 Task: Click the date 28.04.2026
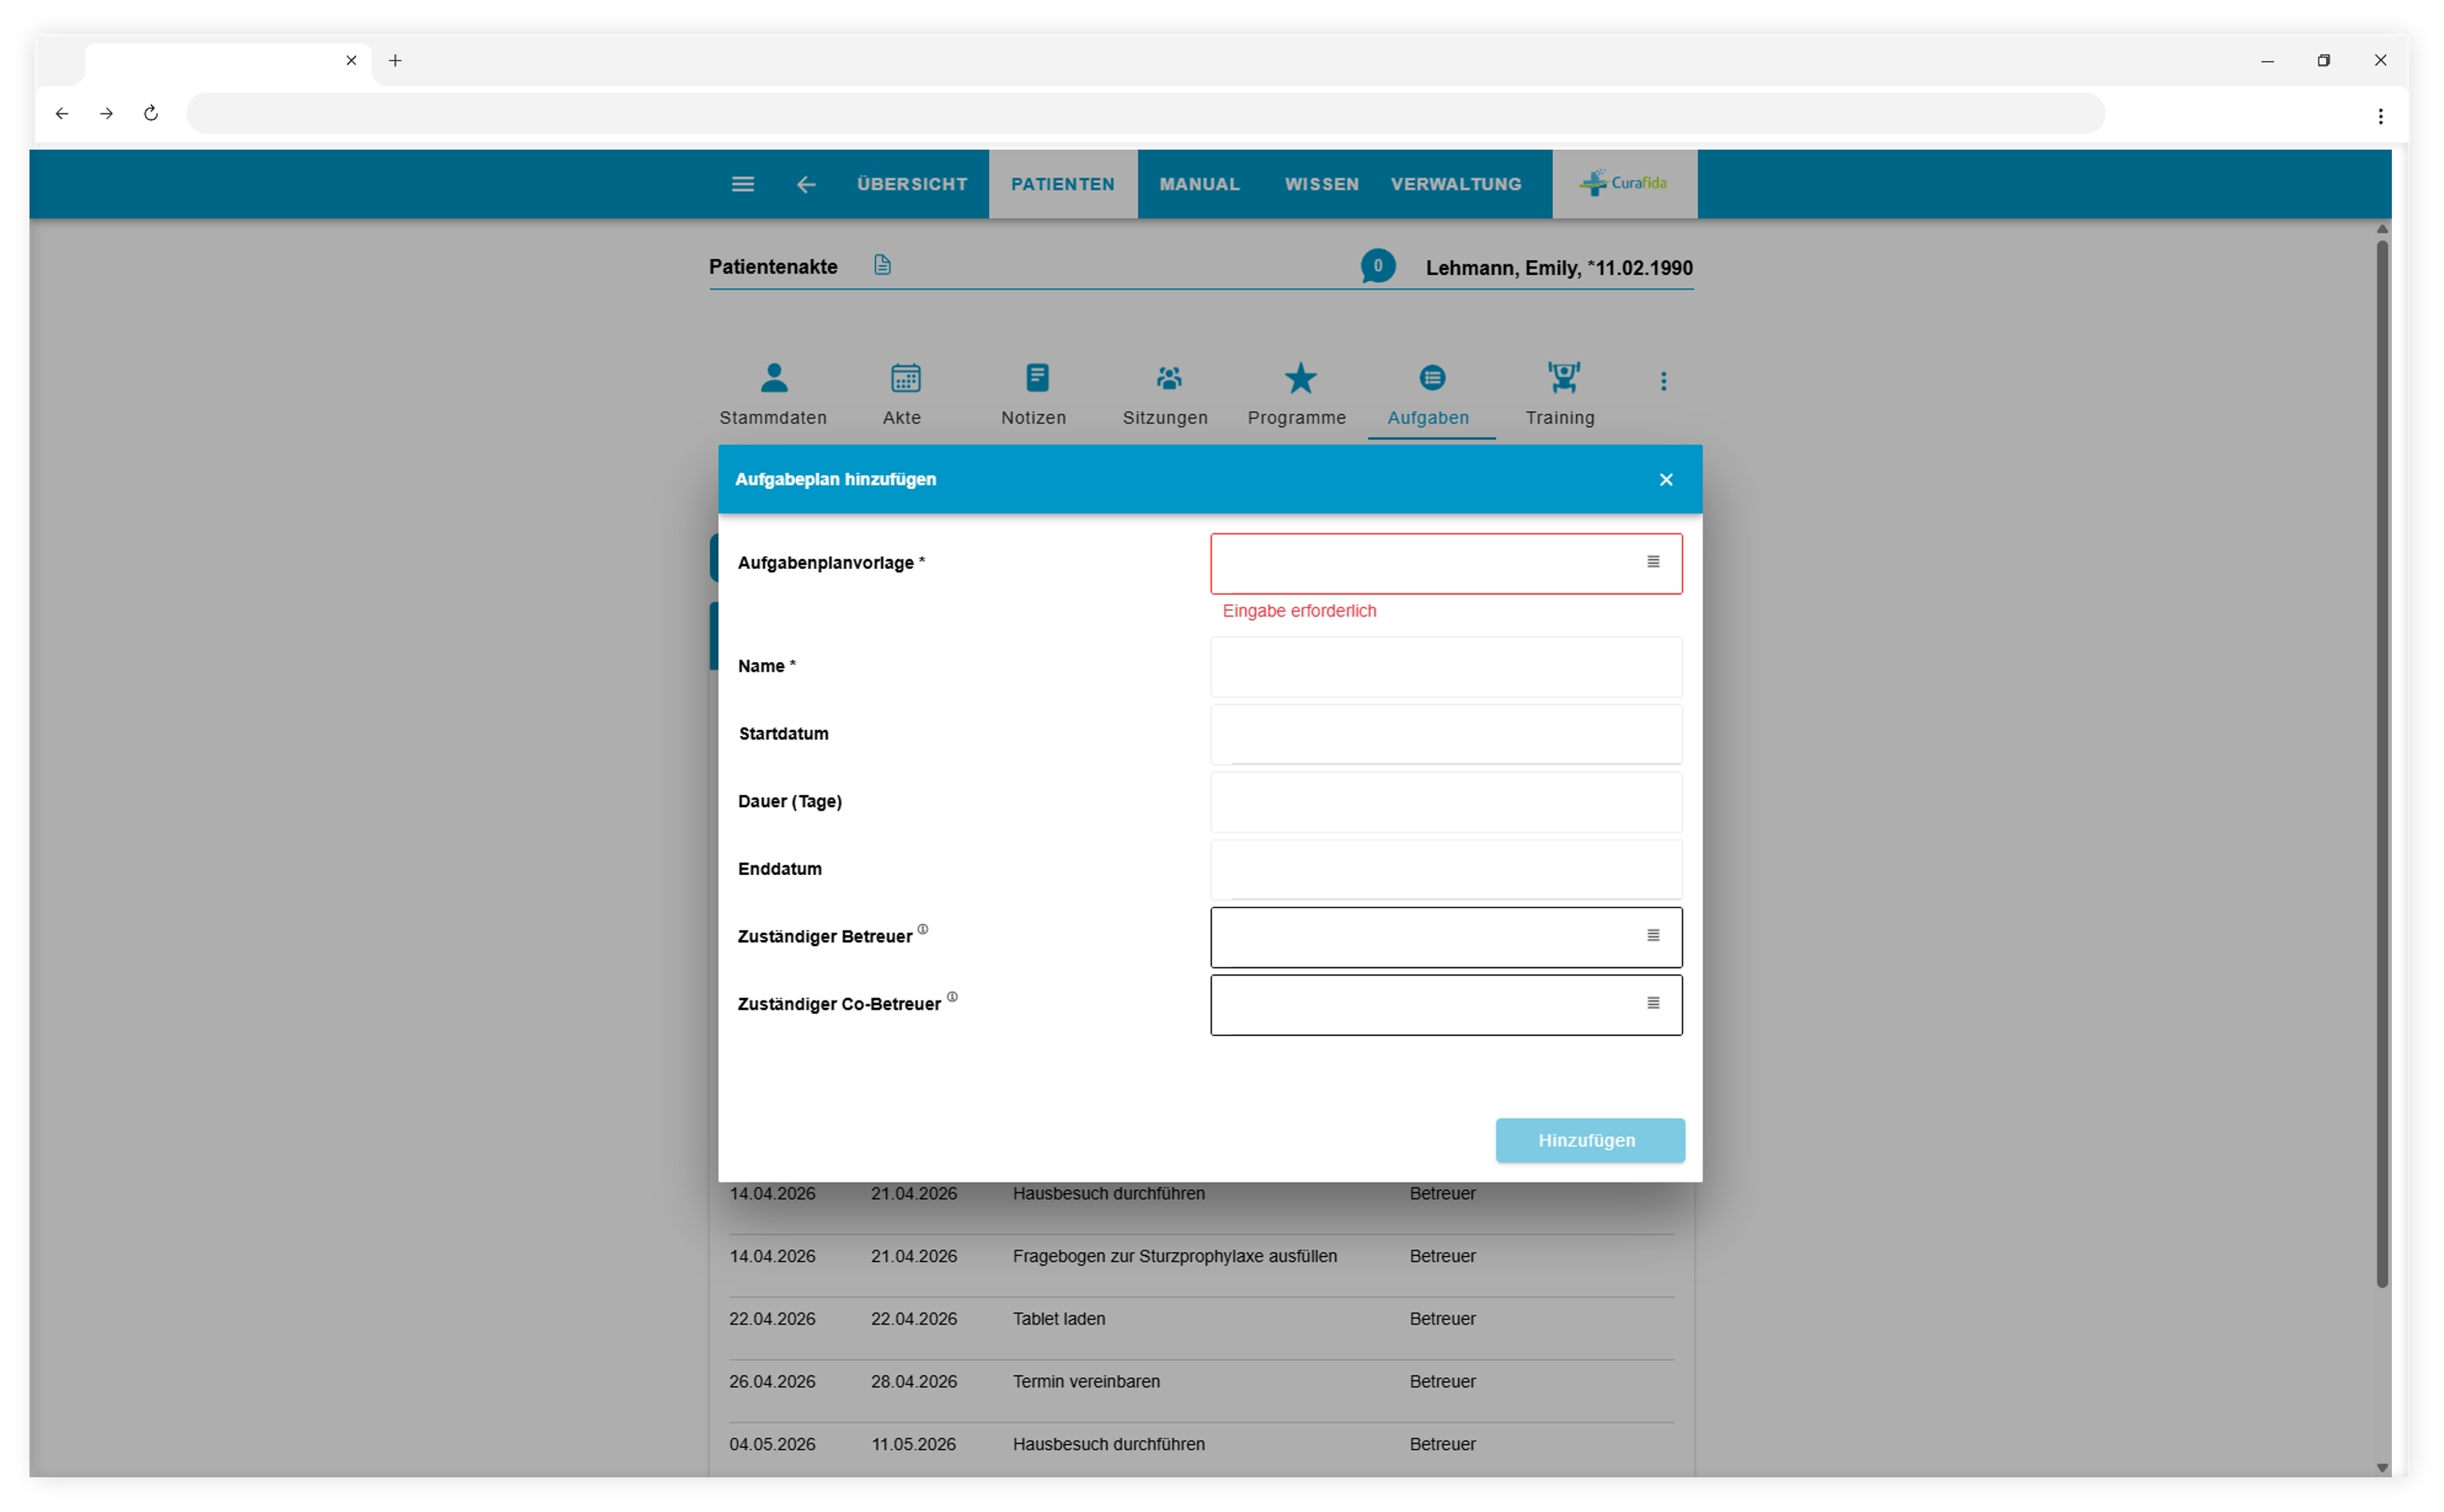913,1382
